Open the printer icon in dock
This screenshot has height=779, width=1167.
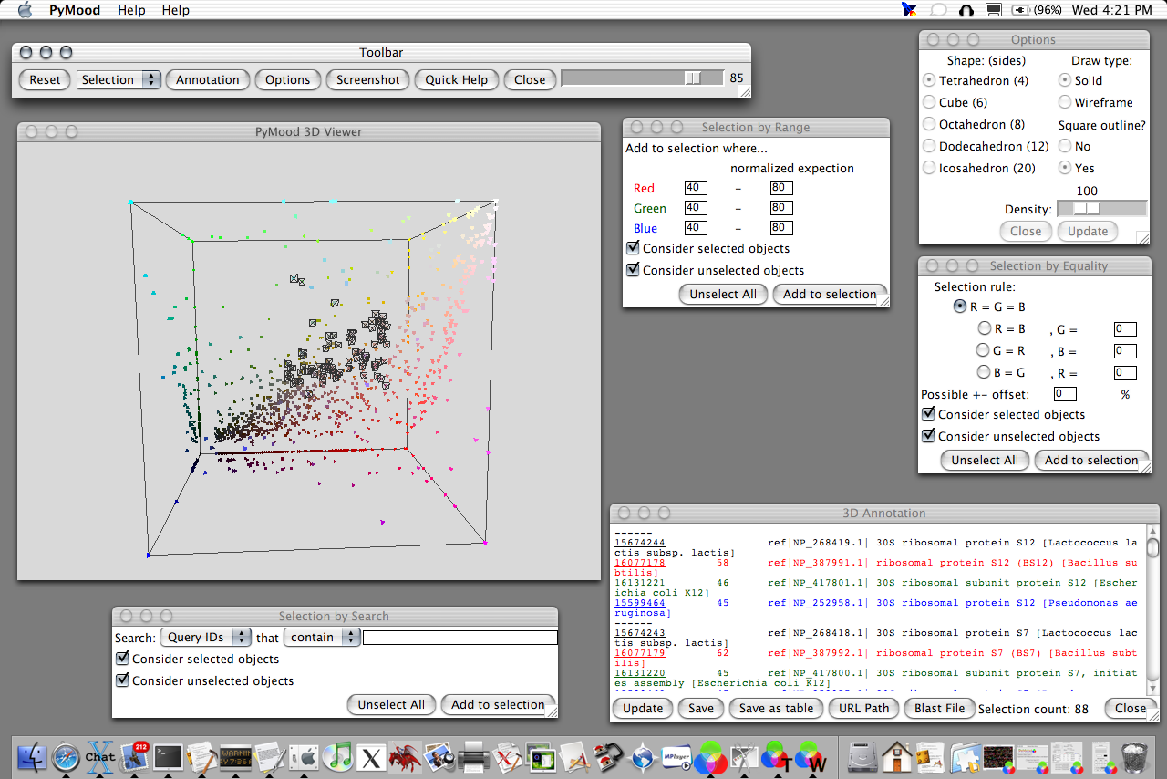pos(473,756)
